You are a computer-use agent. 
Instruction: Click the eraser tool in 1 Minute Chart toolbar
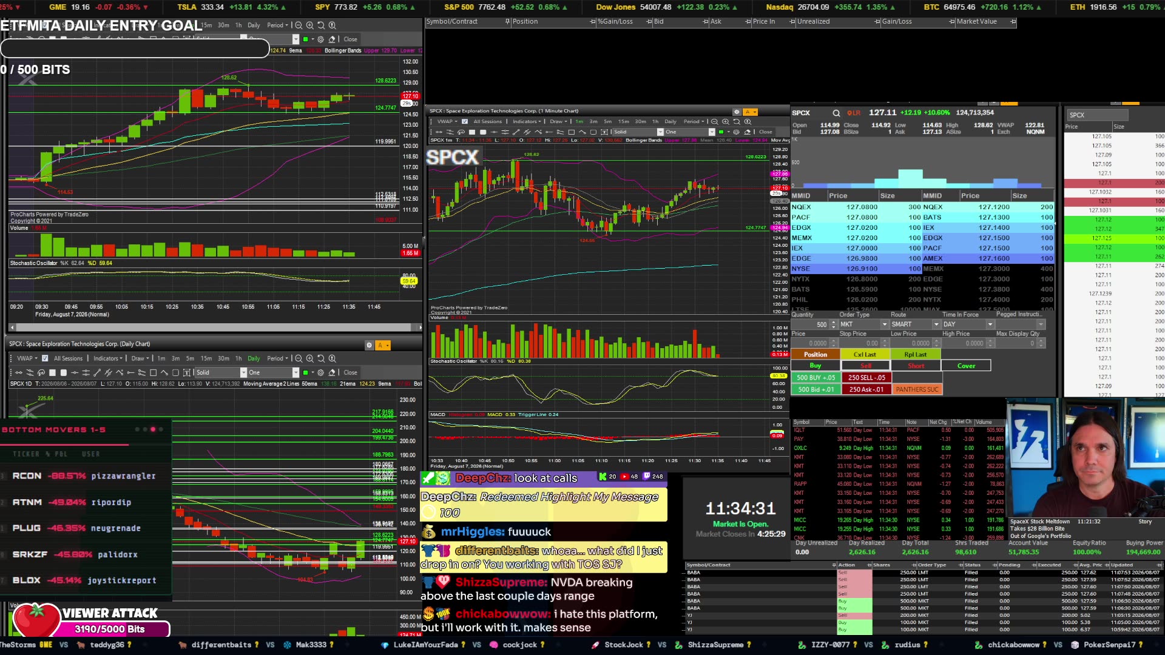click(x=748, y=132)
